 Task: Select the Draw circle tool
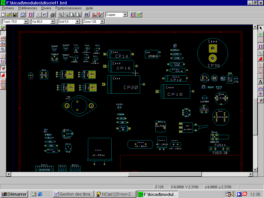click(261, 71)
